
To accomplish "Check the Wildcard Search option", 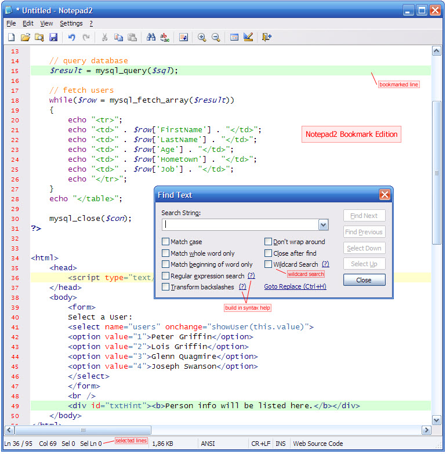I will (269, 264).
